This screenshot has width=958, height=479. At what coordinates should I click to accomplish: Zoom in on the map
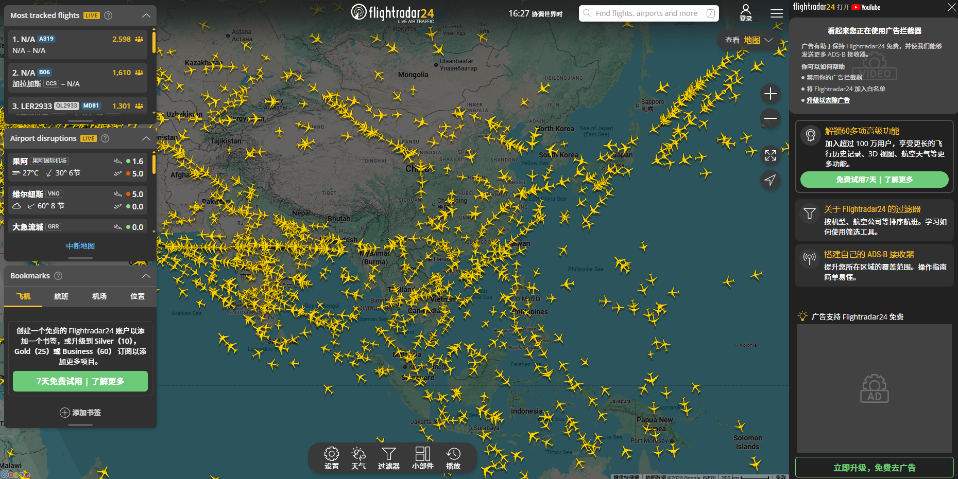[771, 94]
